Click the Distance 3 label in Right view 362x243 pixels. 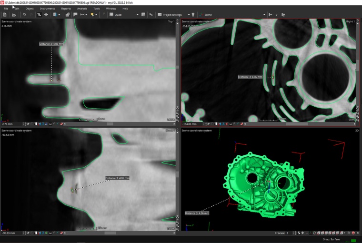tap(250, 77)
